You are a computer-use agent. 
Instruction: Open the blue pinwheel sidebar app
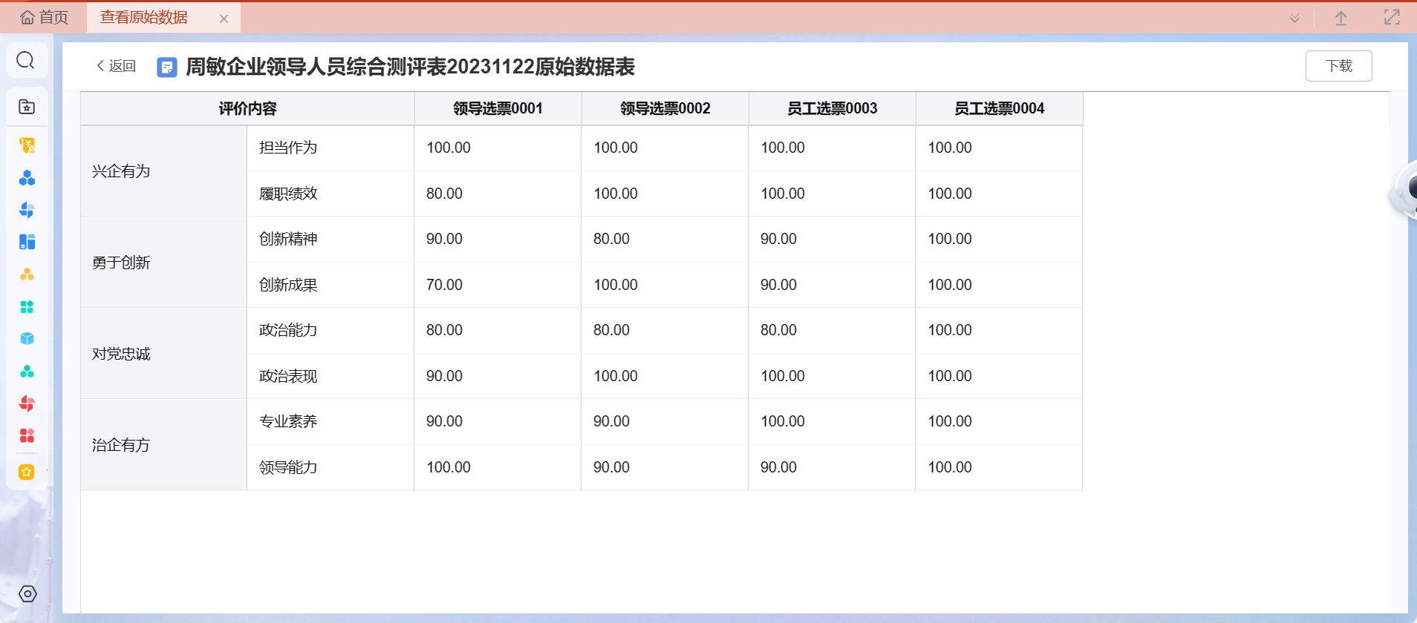coord(27,210)
